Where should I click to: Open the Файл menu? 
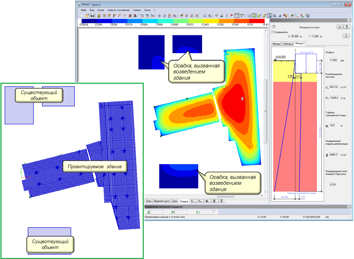[83, 10]
